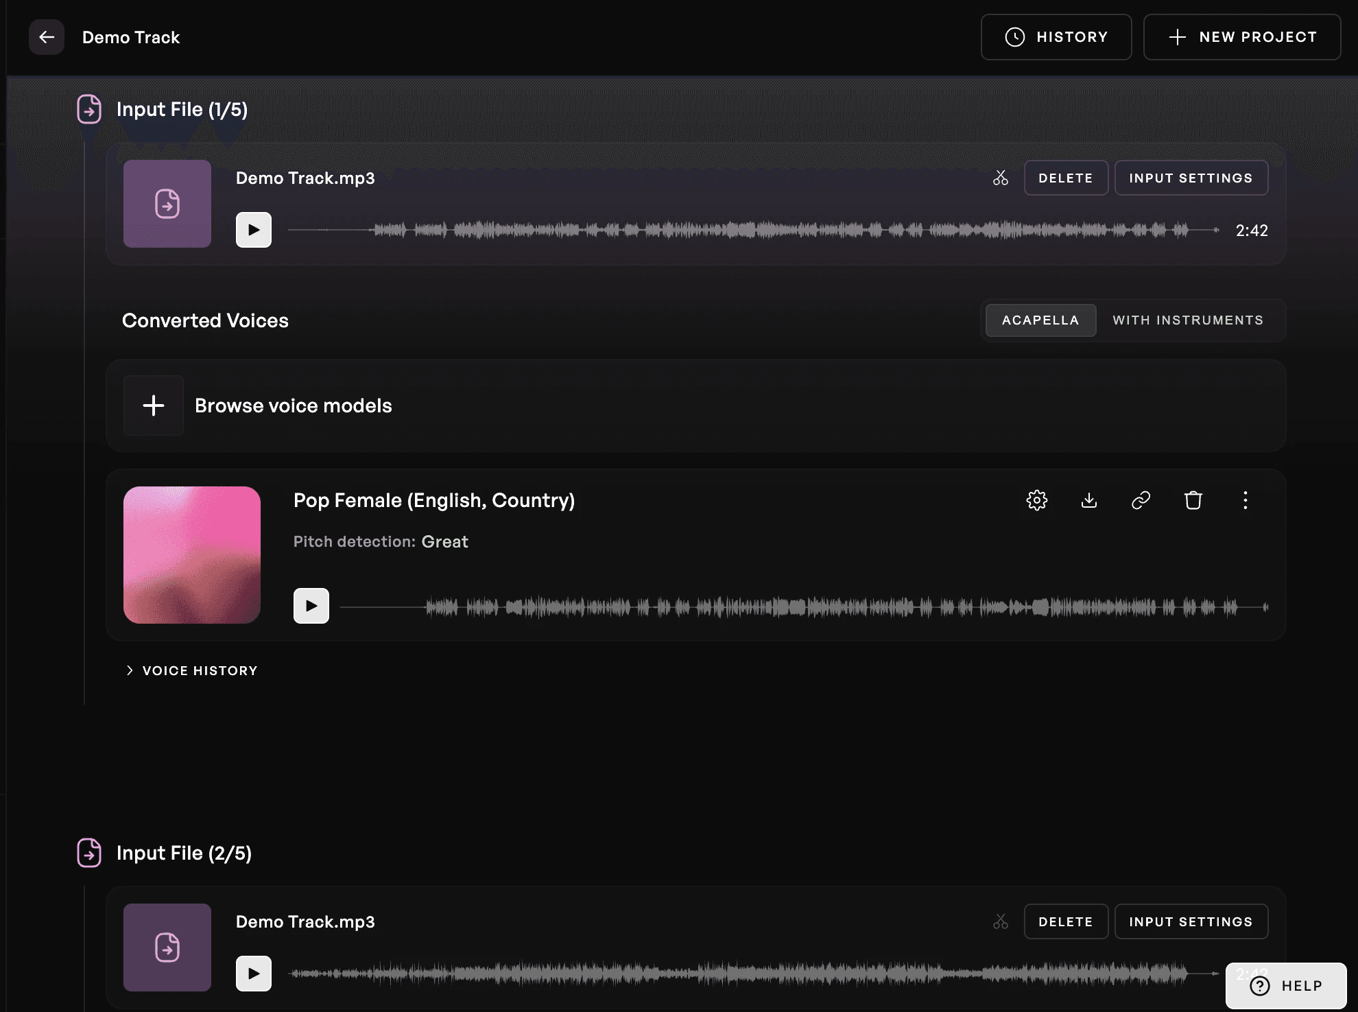
Task: Click the 'Input File (1/5)' heading
Action: [x=182, y=110]
